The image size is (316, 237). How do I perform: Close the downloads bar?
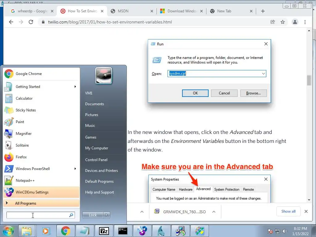click(x=306, y=211)
